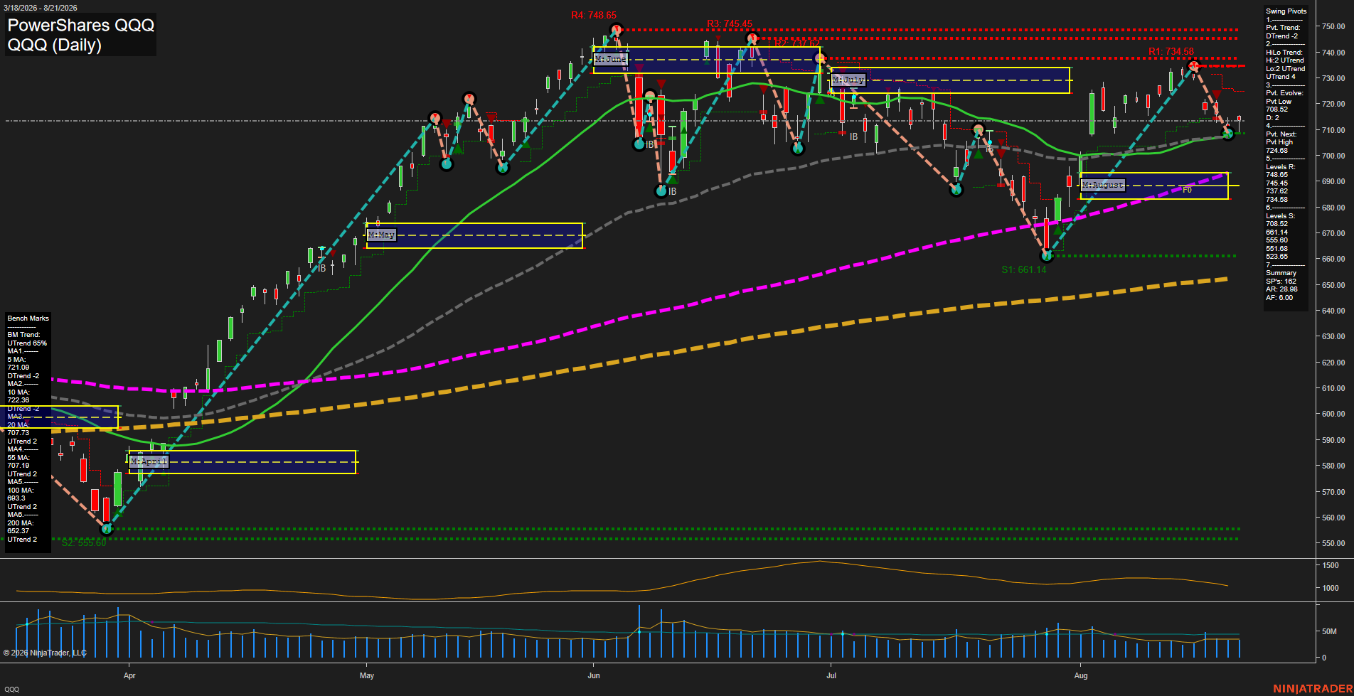The image size is (1354, 696).
Task: Click the 750.00 price axis label
Action: click(x=1333, y=26)
